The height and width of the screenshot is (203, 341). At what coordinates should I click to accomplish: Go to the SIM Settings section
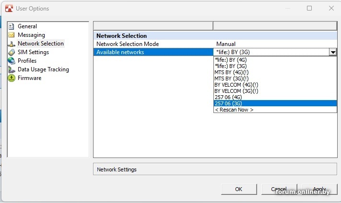point(33,52)
